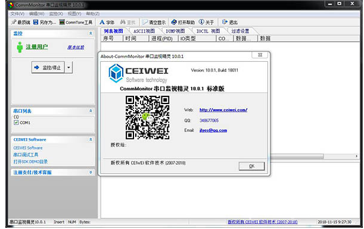Click the Insert indicator in status bar
The width and height of the screenshot is (364, 229).
59,222
